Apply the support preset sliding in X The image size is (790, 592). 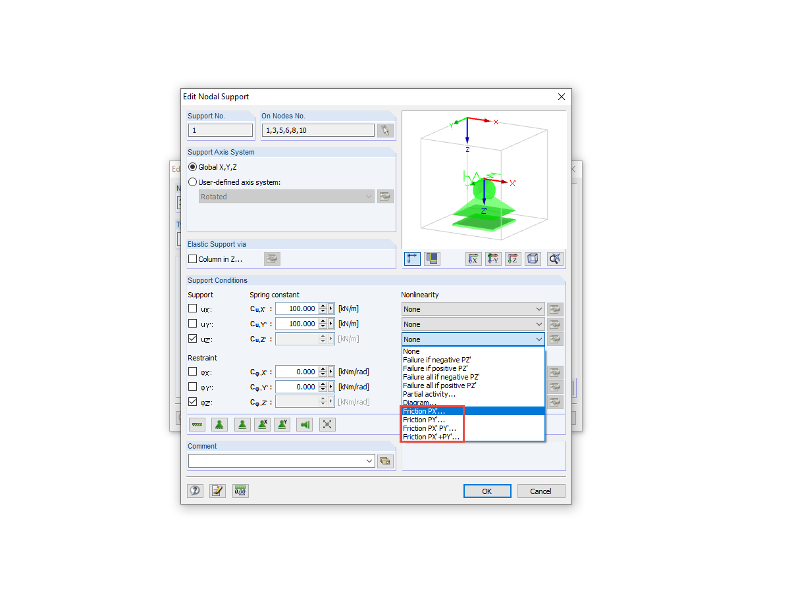click(262, 424)
